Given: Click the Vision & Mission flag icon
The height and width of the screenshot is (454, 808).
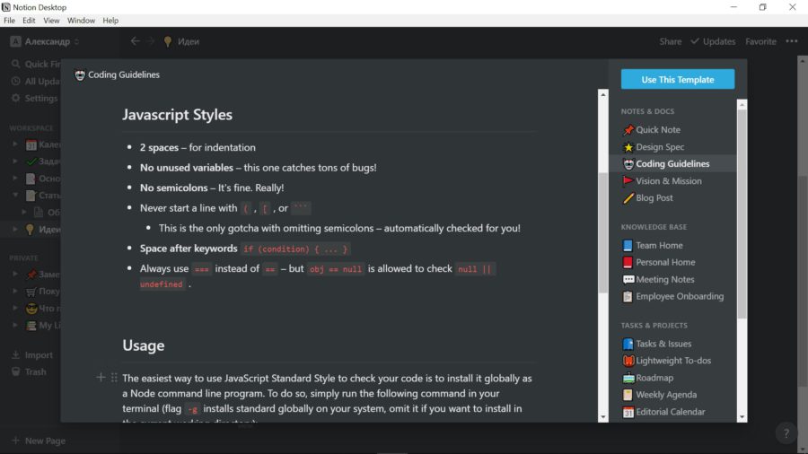Looking at the screenshot, I should point(628,181).
